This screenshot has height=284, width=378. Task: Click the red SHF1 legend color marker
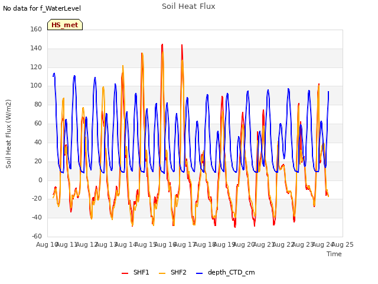[x=125, y=273]
